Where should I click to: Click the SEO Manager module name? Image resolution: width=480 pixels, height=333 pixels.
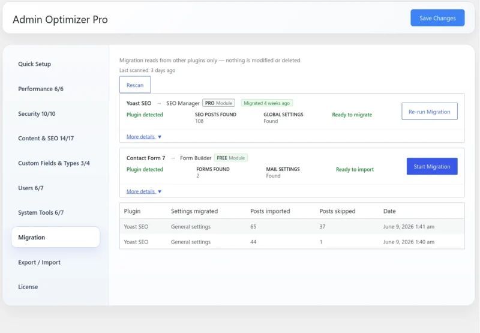[183, 103]
